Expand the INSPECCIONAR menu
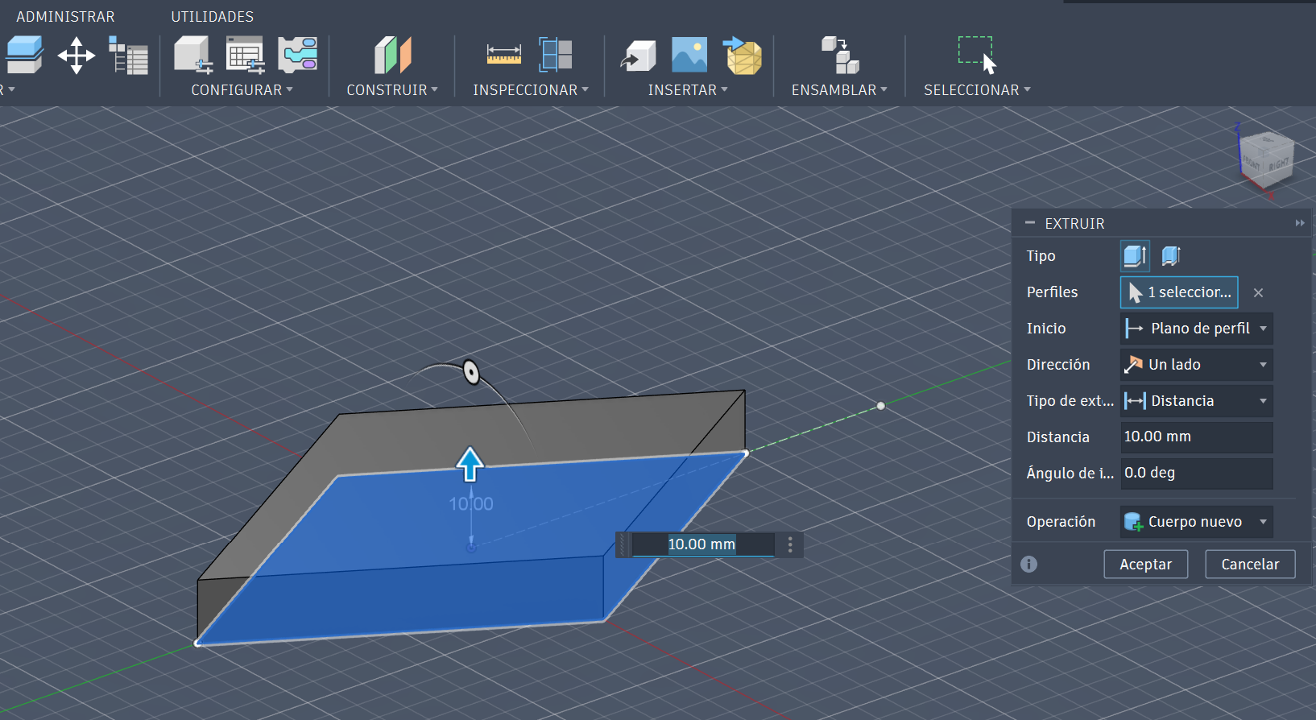The image size is (1316, 720). tap(531, 90)
